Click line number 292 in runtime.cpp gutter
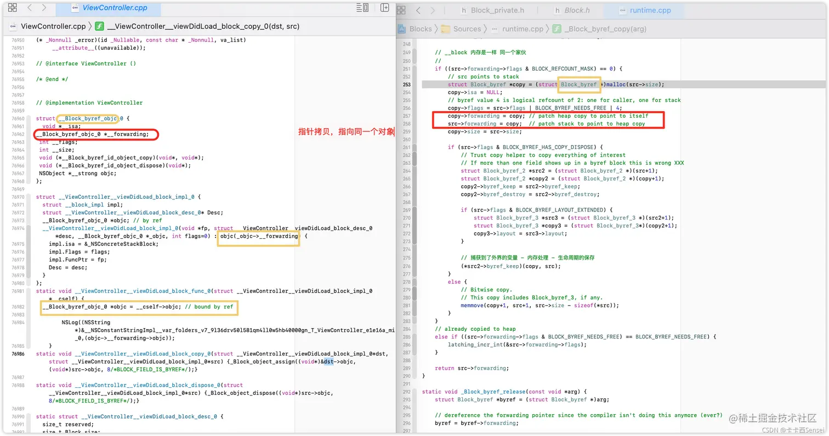This screenshot has width=829, height=436. pyautogui.click(x=406, y=392)
